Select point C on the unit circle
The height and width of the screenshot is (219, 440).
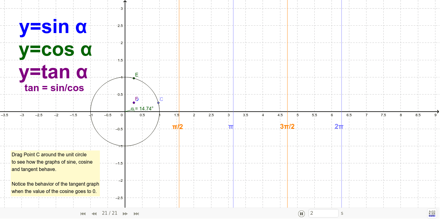tap(158, 103)
